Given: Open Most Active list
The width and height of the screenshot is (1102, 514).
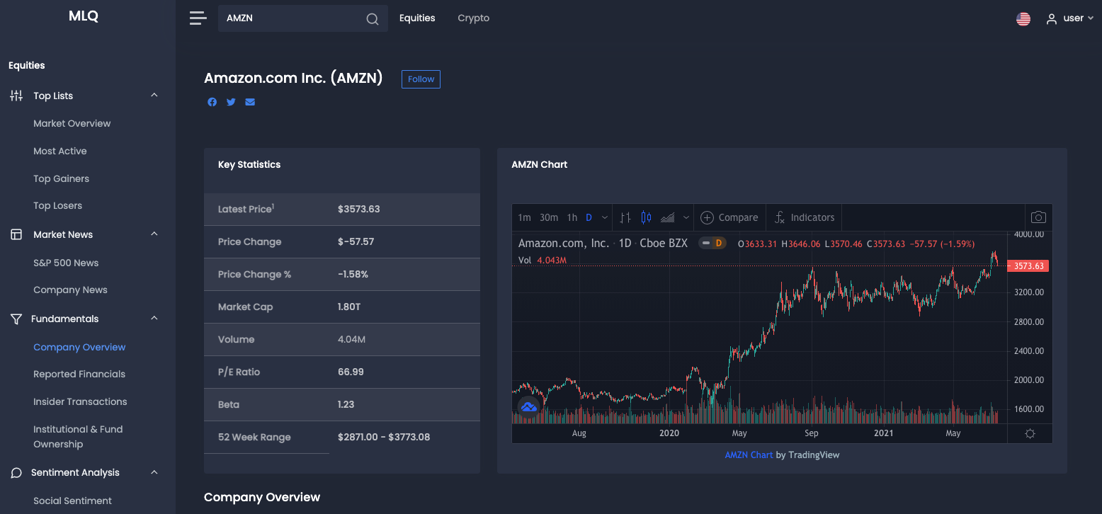Looking at the screenshot, I should coord(60,151).
